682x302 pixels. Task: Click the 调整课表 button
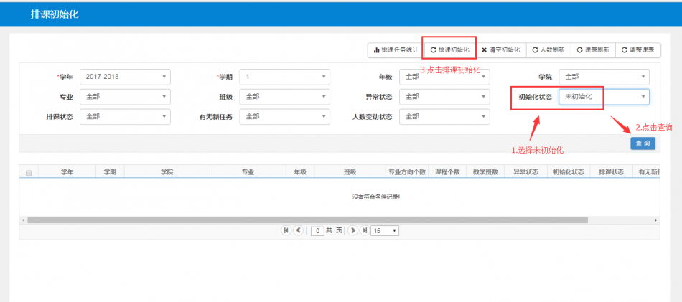point(637,50)
